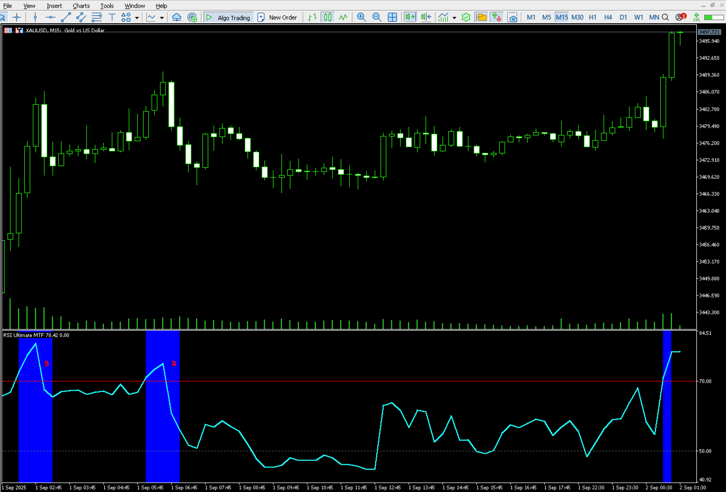Viewport: 726px width, 492px height.
Task: Open the File menu
Action: (x=7, y=6)
